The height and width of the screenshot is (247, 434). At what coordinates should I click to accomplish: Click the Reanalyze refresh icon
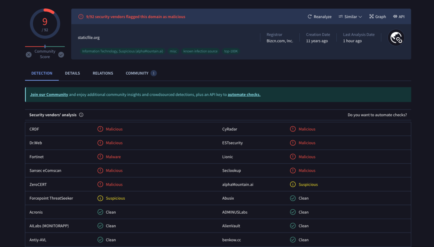[310, 16]
